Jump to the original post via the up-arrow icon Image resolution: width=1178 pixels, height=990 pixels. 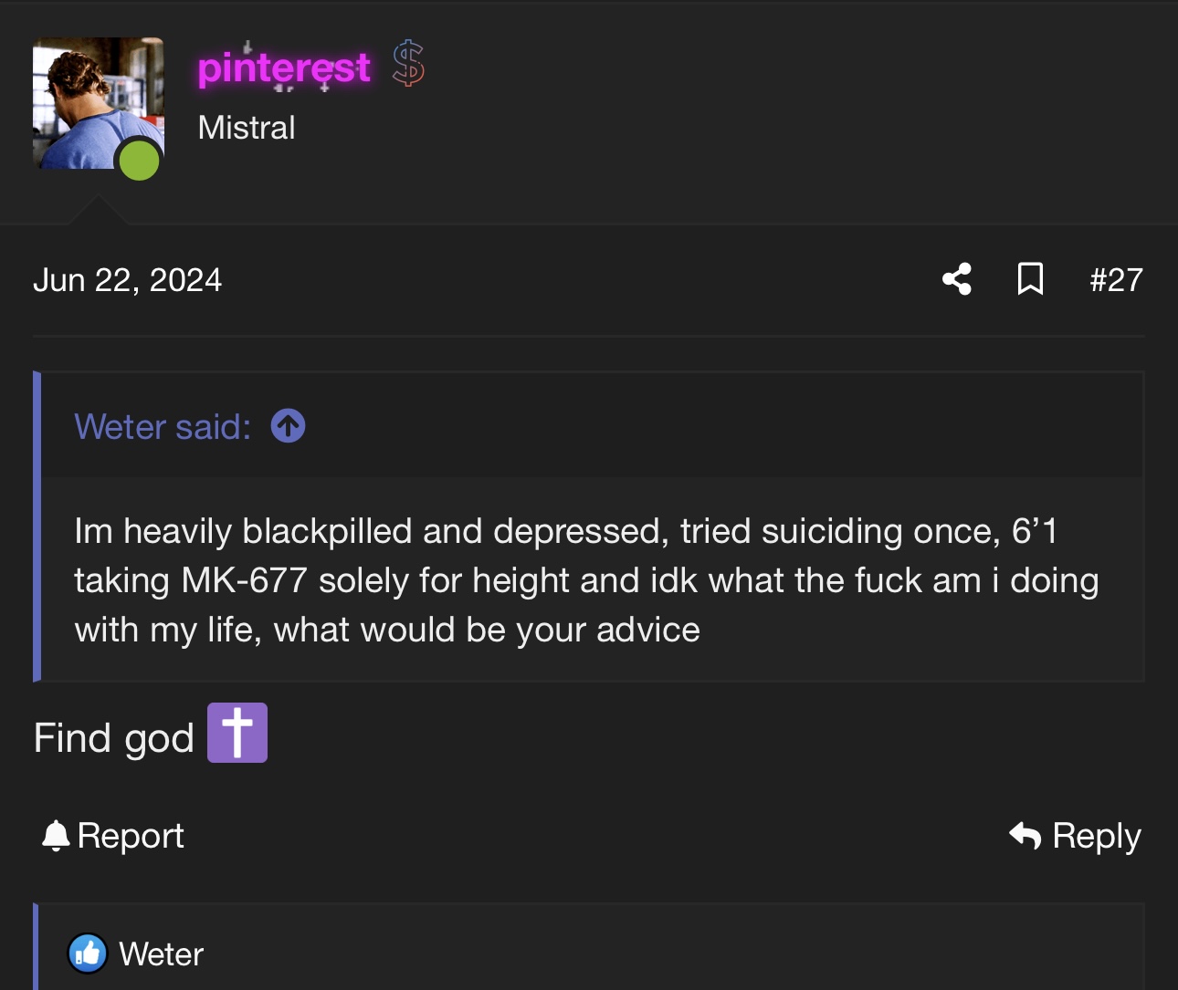289,426
